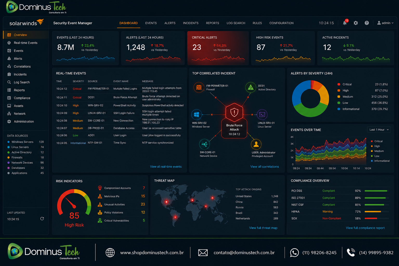The height and width of the screenshot is (266, 399).
Task: Select the FW-PERIMETER-01 firewall node icon
Action: point(199,87)
